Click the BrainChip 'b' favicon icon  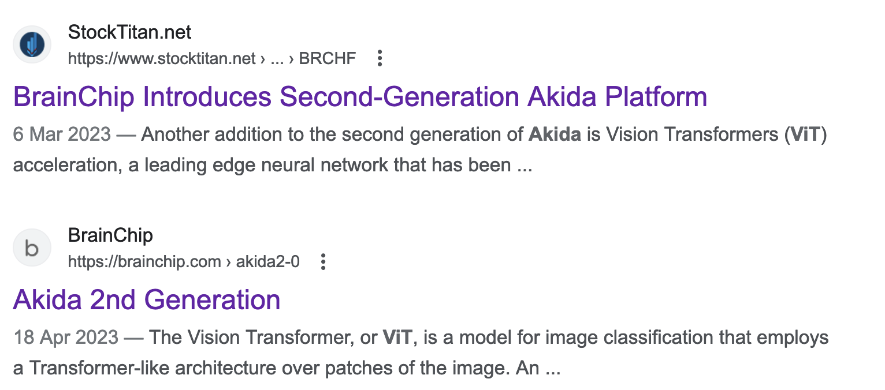[32, 249]
